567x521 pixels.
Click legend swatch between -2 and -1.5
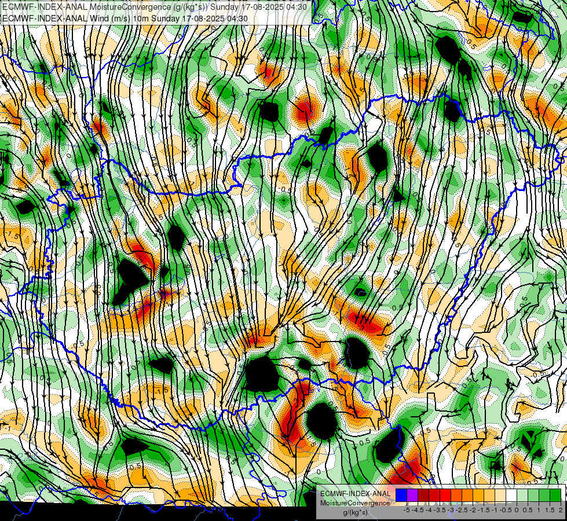pos(478,495)
